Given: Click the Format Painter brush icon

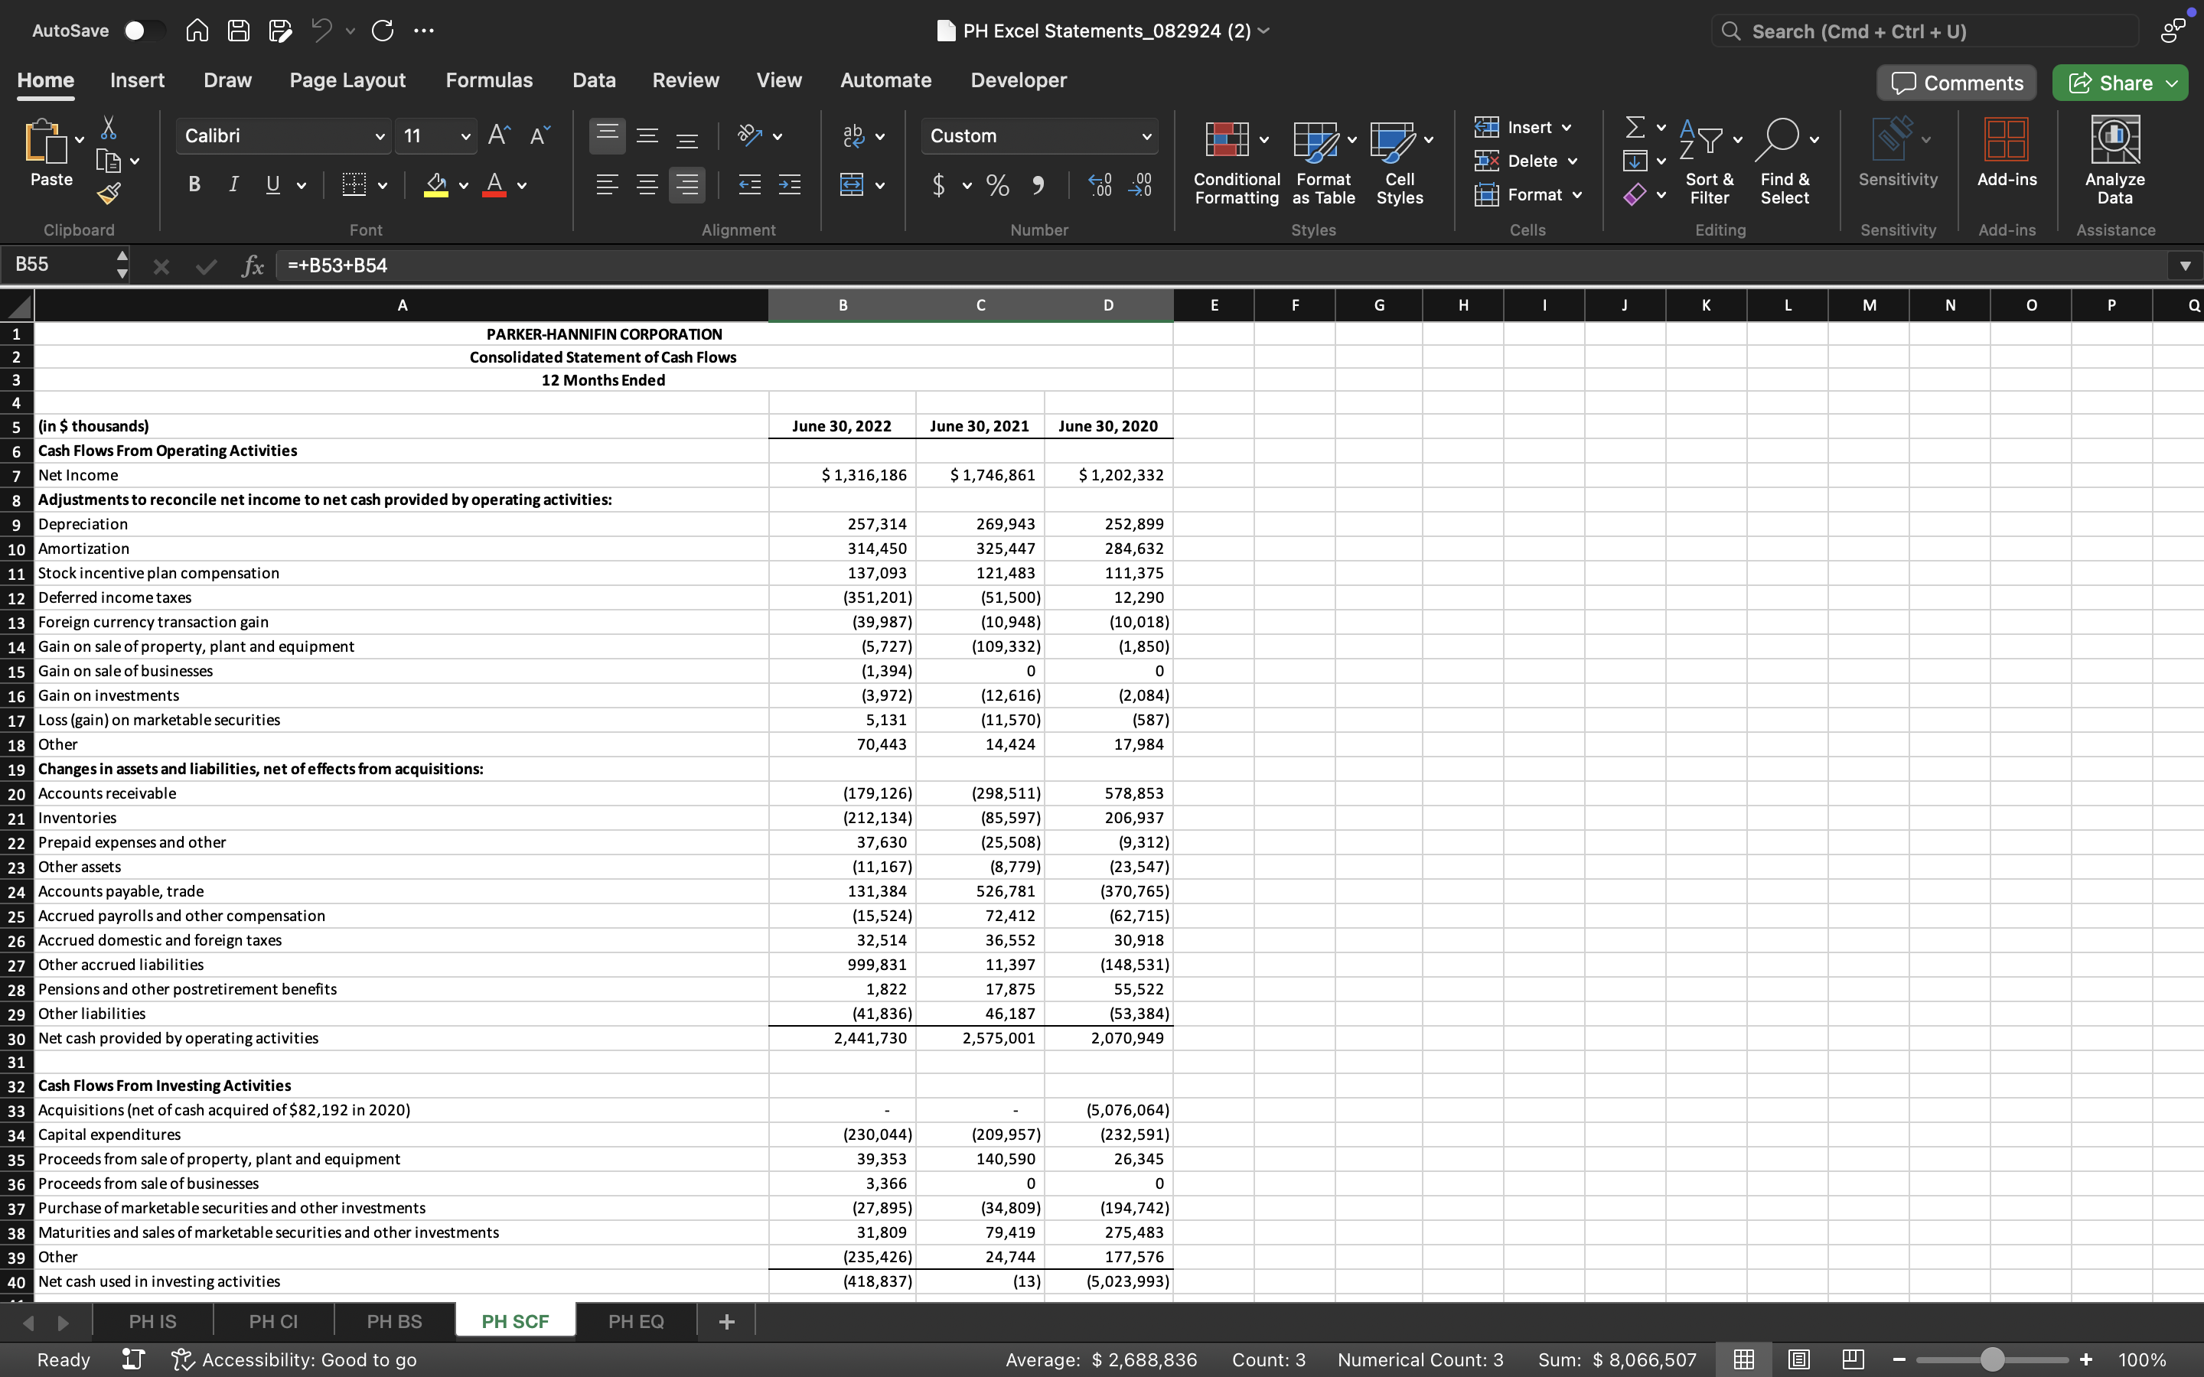Looking at the screenshot, I should pos(109,193).
